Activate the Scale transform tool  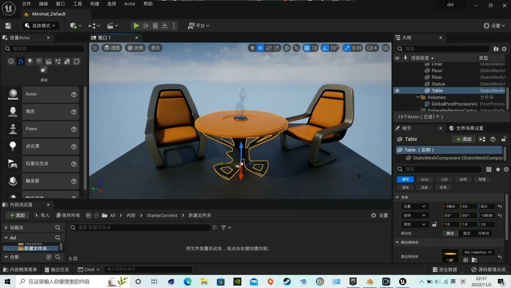click(277, 48)
